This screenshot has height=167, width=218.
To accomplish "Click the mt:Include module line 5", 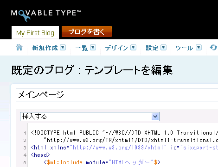I will (x=102, y=162).
